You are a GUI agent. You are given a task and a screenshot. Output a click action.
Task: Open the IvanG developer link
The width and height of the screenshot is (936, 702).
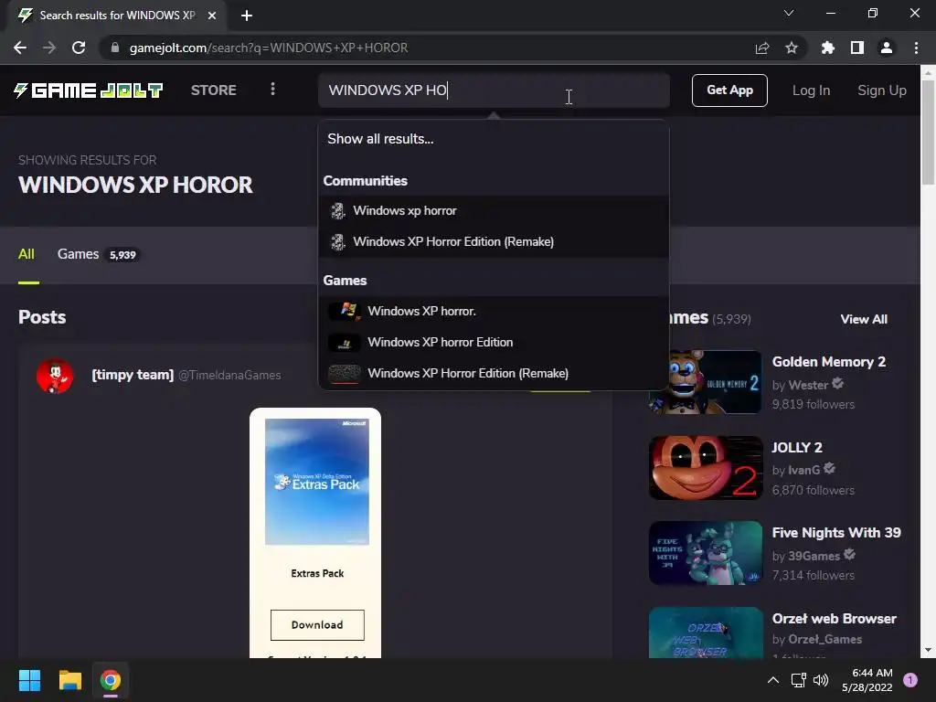coord(804,471)
